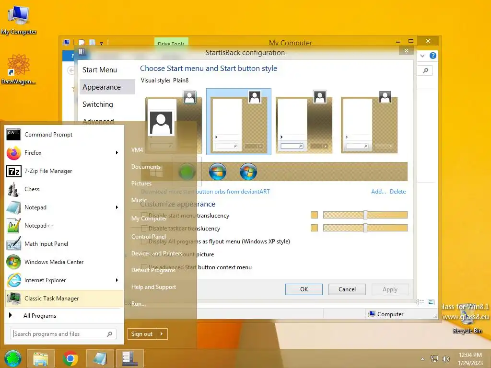
Task: Focus the Search programs and files box
Action: 64,334
